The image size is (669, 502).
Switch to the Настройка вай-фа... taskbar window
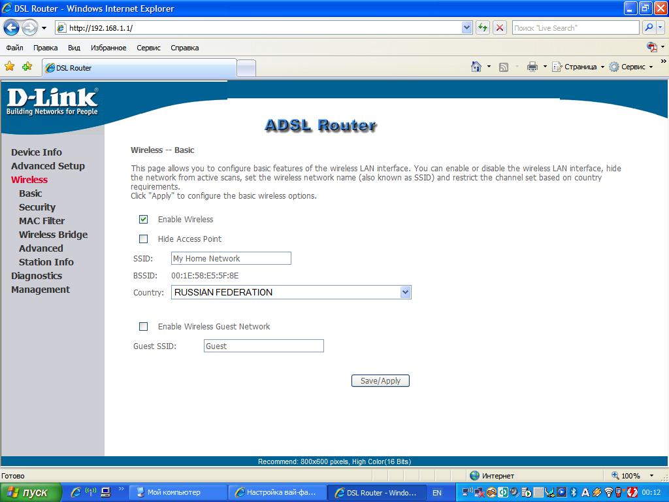tap(277, 493)
